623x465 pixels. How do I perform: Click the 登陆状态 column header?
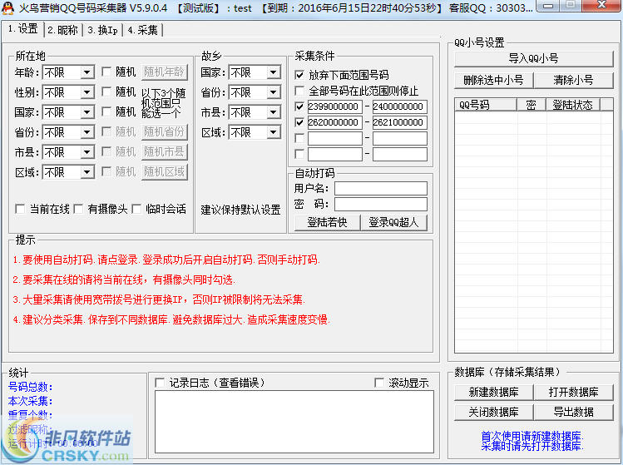572,105
